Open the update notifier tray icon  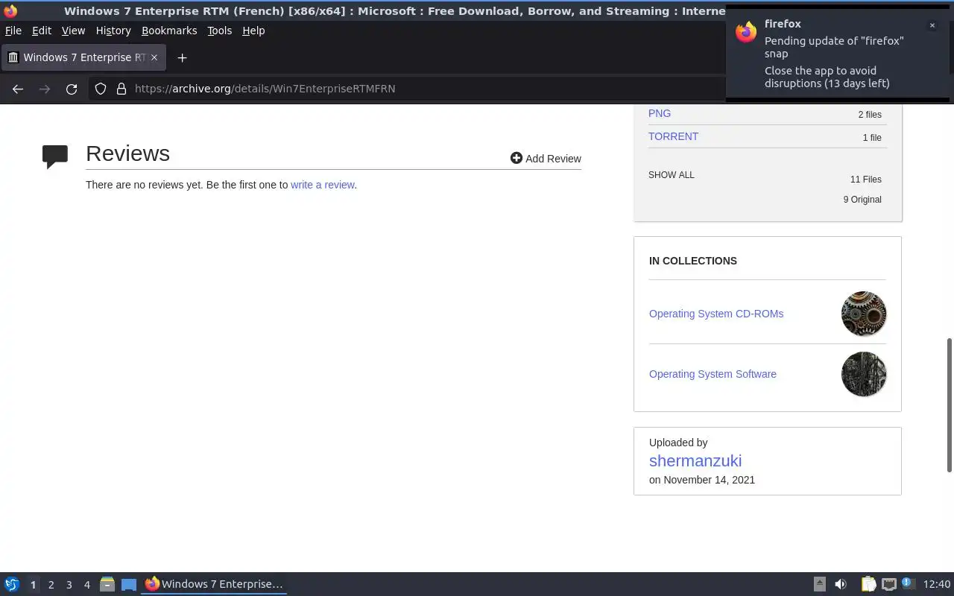907,583
